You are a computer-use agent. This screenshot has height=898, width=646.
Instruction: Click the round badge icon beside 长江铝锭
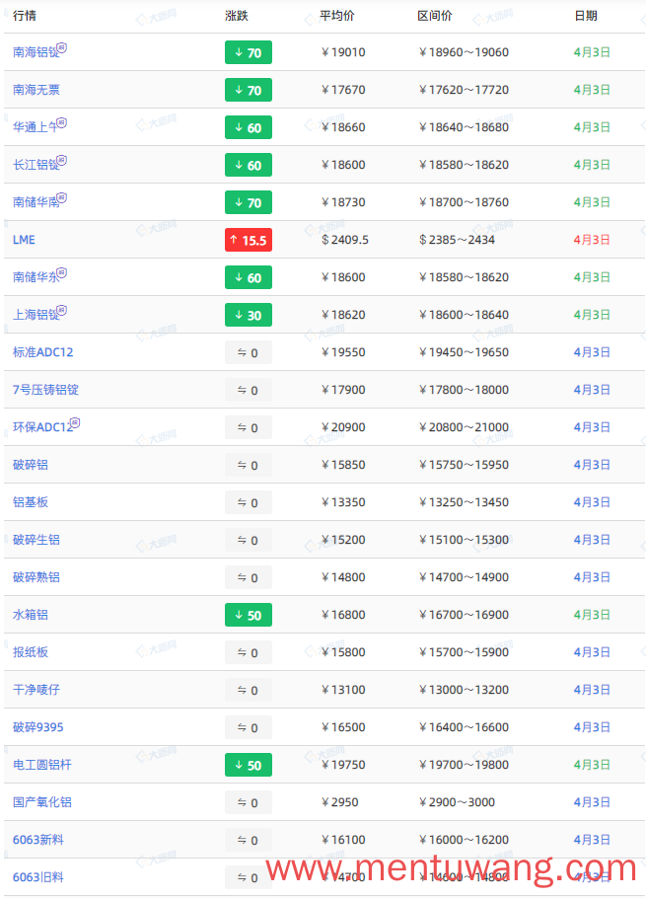click(x=62, y=160)
